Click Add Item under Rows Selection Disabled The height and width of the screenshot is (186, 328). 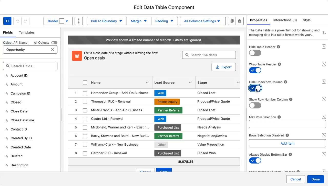288,143
